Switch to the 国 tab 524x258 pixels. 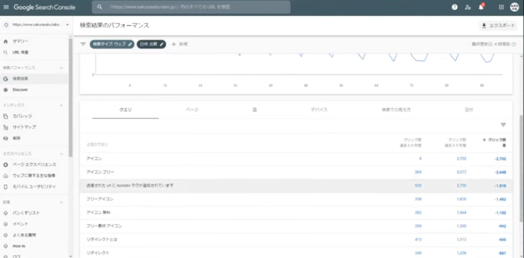255,110
